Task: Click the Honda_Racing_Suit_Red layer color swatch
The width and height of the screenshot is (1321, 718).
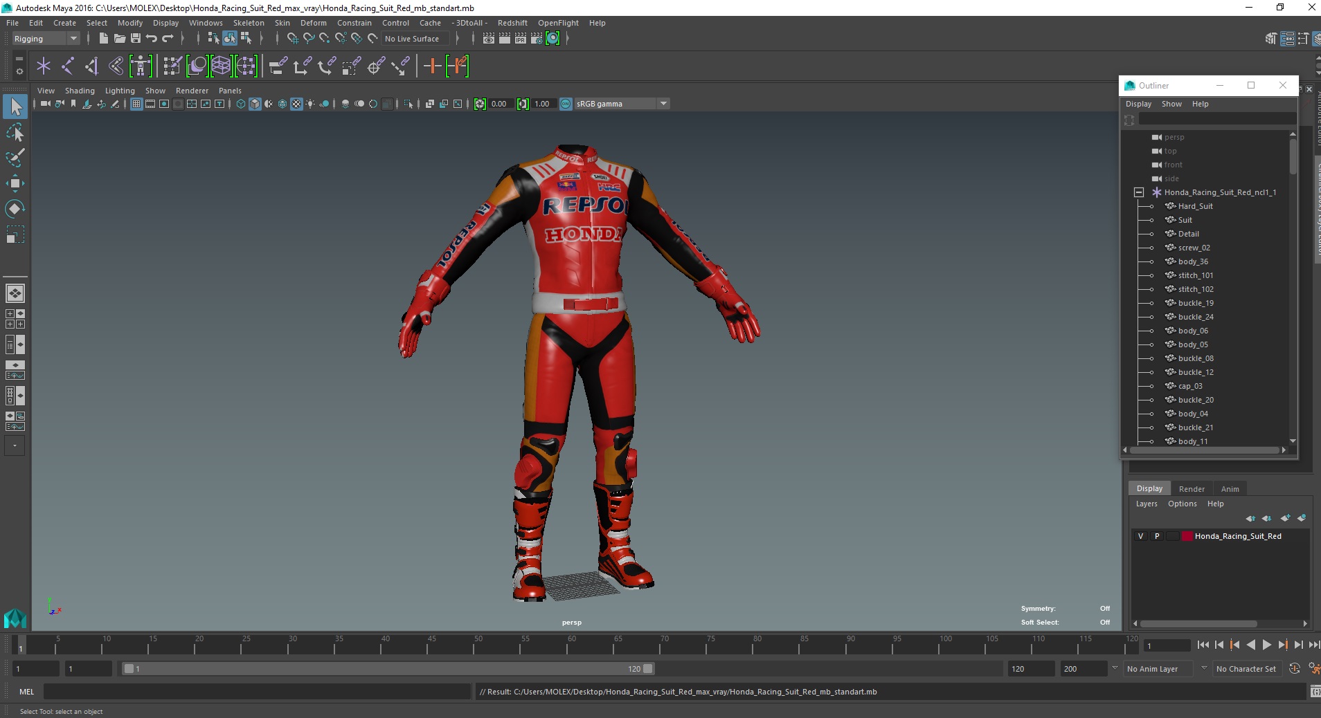Action: click(1187, 536)
